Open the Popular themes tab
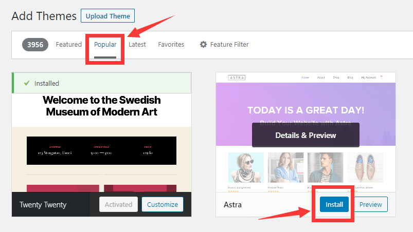Image resolution: width=413 pixels, height=232 pixels. point(105,45)
